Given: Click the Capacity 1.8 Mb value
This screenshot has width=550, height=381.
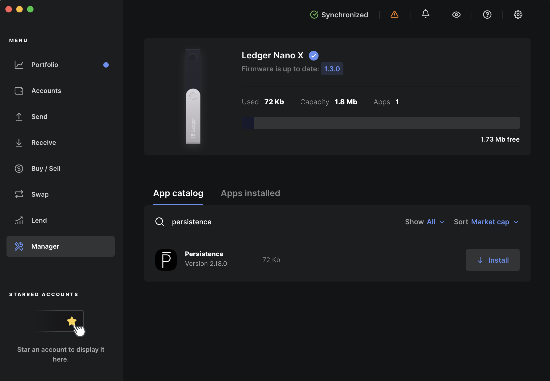Looking at the screenshot, I should point(346,102).
